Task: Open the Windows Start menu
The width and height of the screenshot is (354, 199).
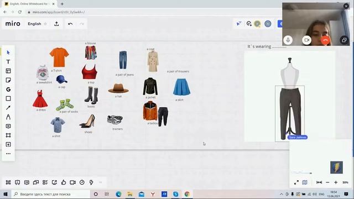Action: (6, 194)
